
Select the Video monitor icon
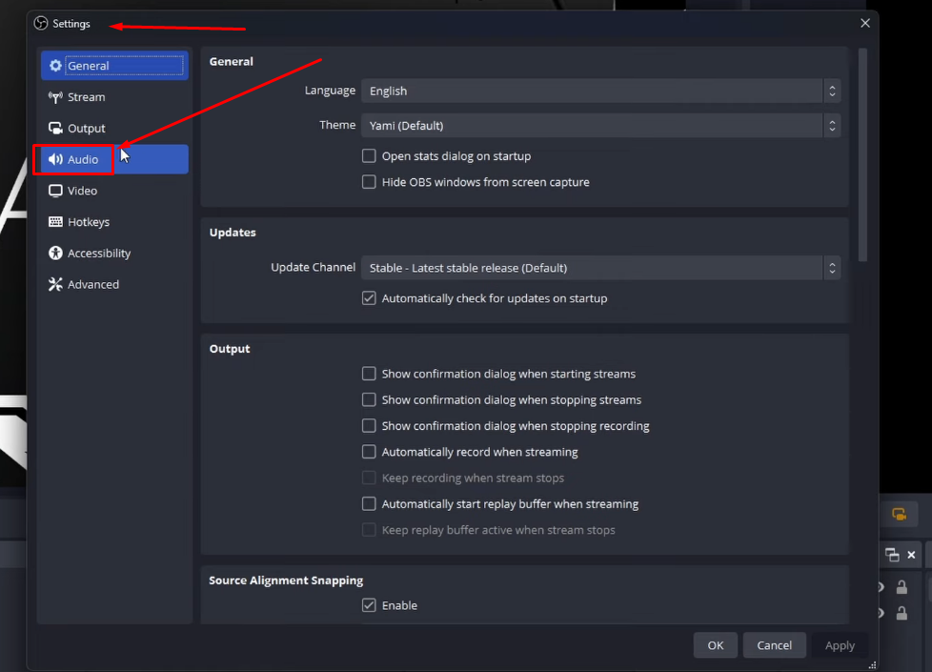(x=55, y=191)
